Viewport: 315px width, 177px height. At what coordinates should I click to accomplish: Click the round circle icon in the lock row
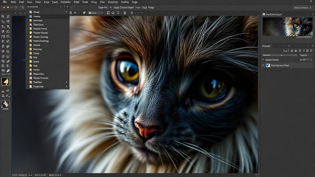point(296,51)
